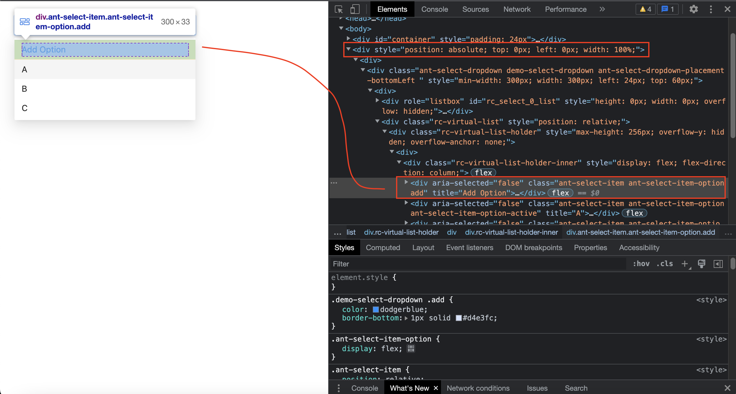736x394 pixels.
Task: Open the Event listeners tab
Action: [x=470, y=248]
